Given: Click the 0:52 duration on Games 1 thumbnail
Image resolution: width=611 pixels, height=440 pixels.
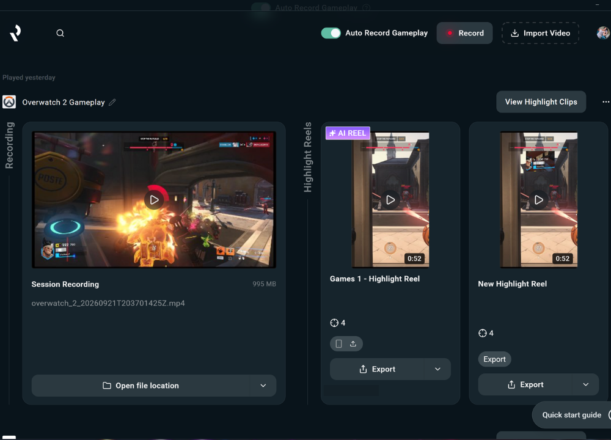Looking at the screenshot, I should coord(414,258).
